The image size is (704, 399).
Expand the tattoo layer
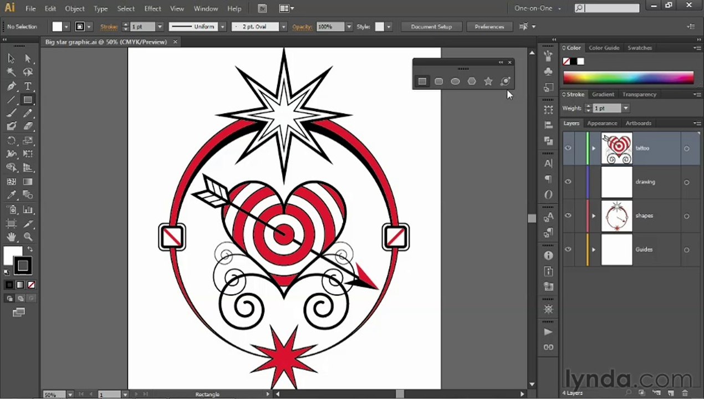click(x=594, y=149)
